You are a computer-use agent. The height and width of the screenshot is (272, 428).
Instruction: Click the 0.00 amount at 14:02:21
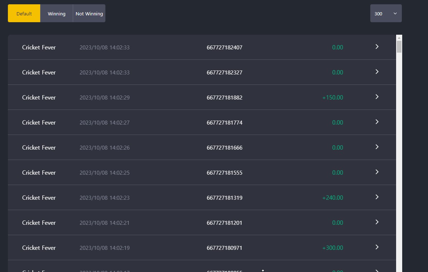point(337,223)
